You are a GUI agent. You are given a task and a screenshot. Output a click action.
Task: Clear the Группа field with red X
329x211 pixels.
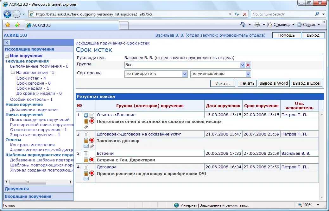click(x=248, y=65)
